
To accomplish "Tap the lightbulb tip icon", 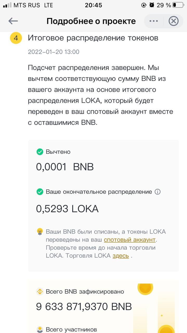I will coord(40,232).
